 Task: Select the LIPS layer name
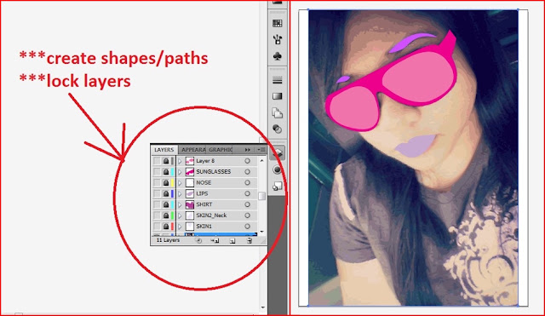click(202, 193)
